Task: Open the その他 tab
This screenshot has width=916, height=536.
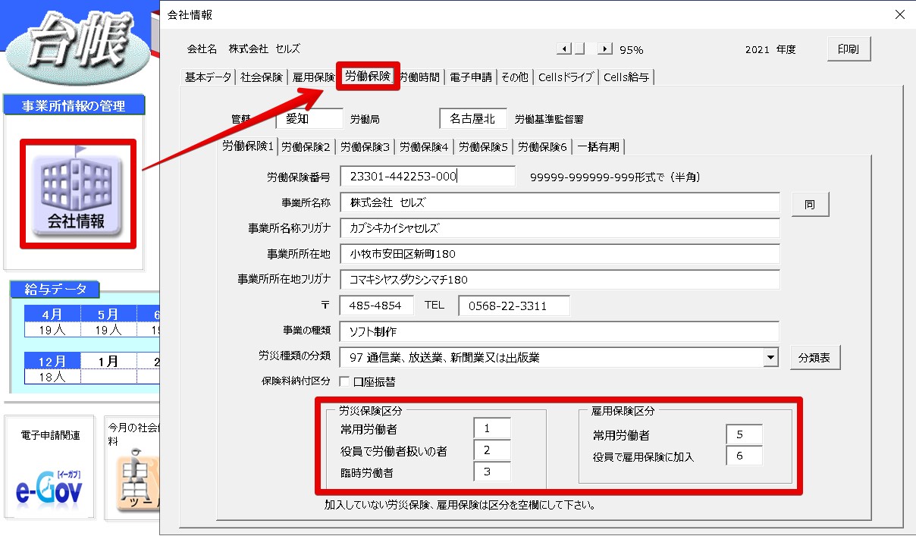Action: pos(515,77)
